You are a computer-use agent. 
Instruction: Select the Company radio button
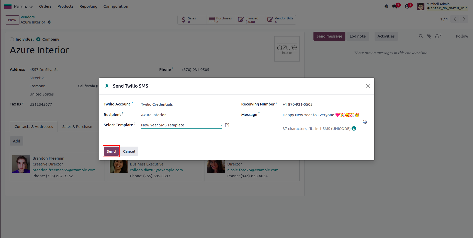tap(38, 39)
